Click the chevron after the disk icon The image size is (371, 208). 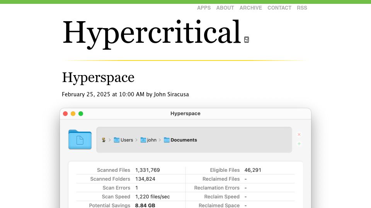110,140
